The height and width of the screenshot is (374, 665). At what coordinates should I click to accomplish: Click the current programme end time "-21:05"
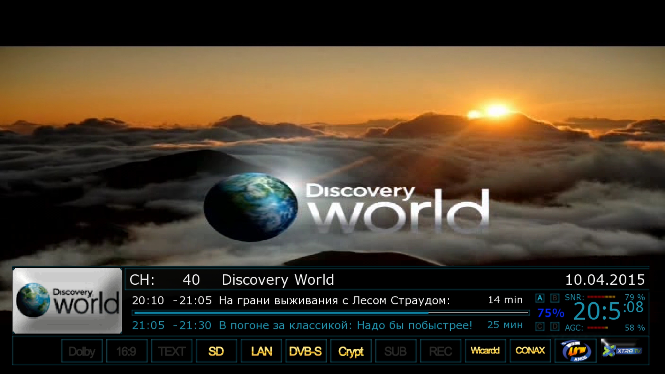pyautogui.click(x=193, y=300)
